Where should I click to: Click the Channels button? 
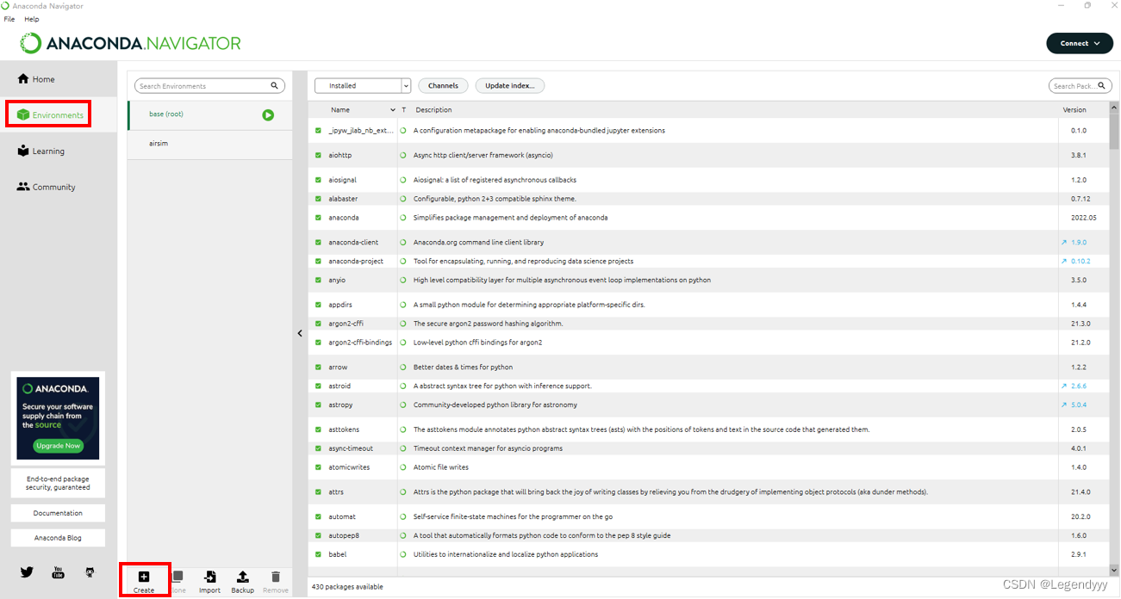point(444,86)
